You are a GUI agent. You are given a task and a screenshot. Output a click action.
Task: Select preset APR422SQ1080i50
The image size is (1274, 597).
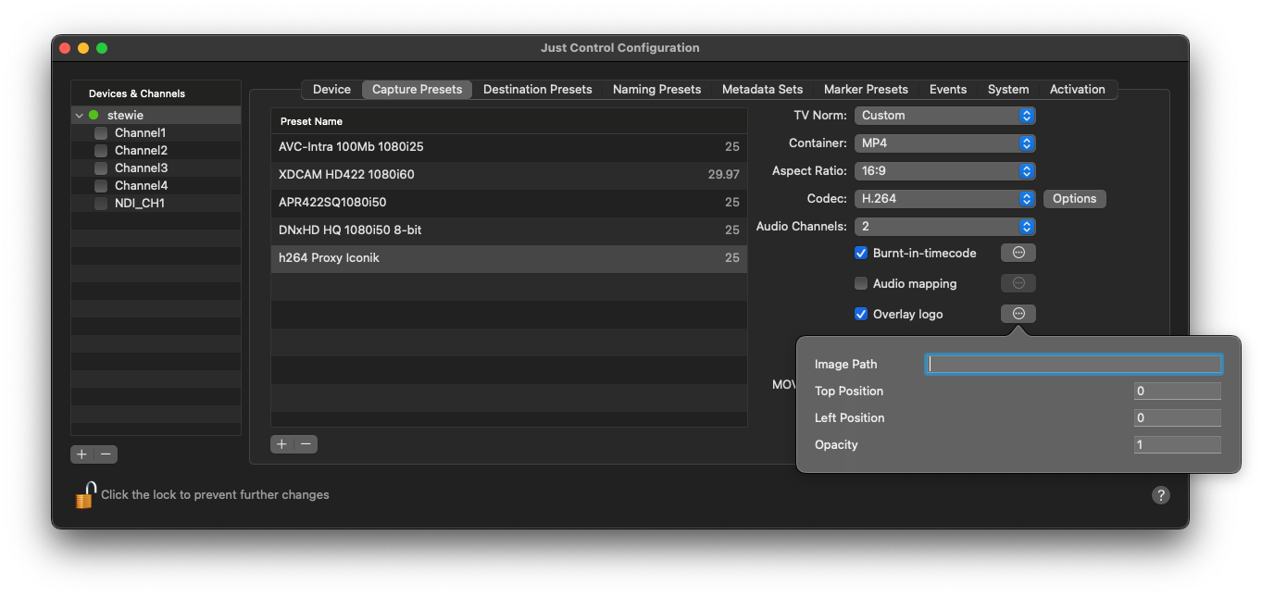[508, 203]
